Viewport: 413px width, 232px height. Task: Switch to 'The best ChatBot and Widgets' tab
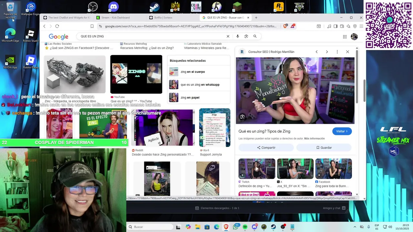click(x=67, y=18)
